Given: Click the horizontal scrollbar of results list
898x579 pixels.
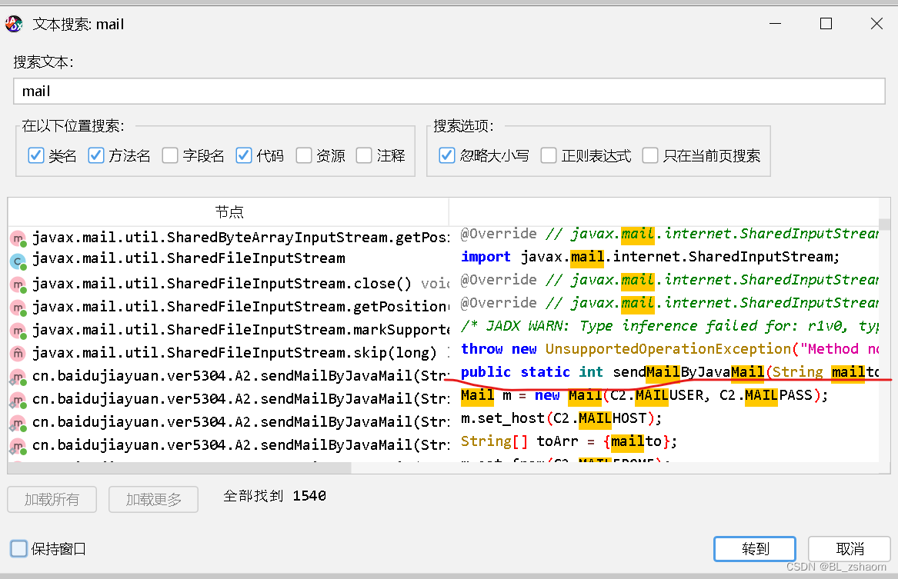Looking at the screenshot, I should coord(180,468).
